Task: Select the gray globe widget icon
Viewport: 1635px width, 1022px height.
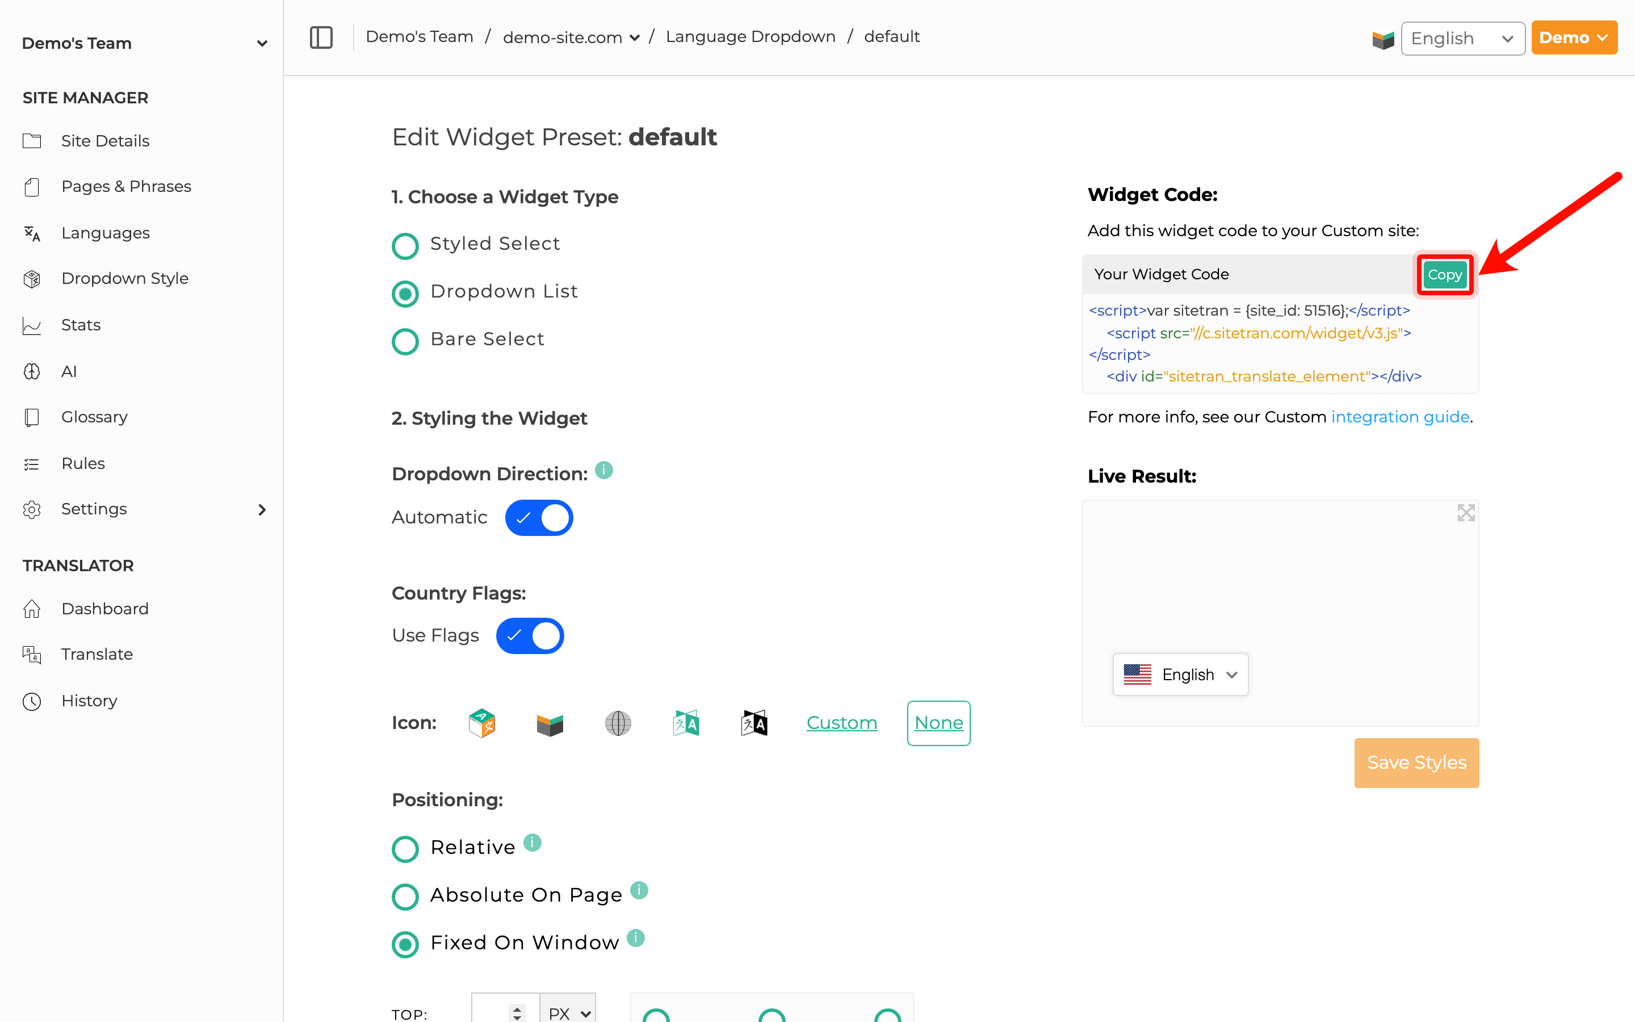Action: 618,723
